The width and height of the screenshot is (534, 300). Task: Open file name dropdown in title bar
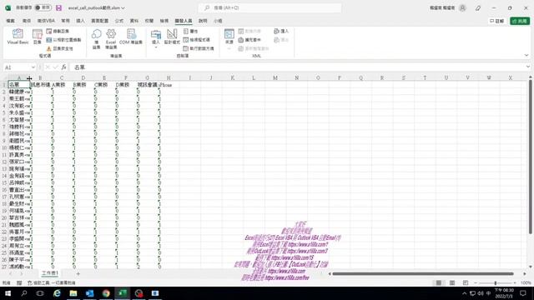coord(123,7)
